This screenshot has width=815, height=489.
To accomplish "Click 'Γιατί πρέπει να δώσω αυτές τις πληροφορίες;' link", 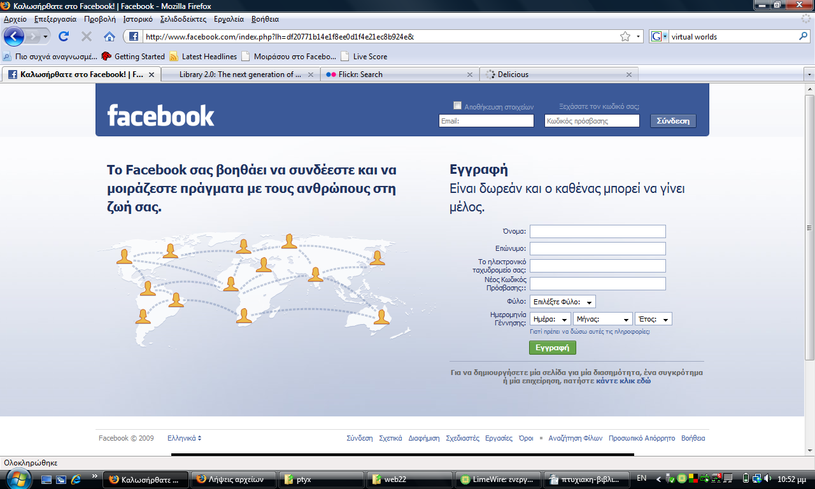I will click(x=590, y=331).
